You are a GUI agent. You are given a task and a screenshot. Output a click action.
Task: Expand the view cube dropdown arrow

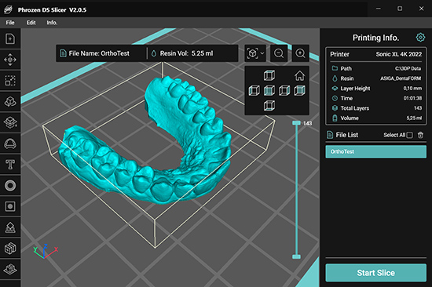(262, 53)
